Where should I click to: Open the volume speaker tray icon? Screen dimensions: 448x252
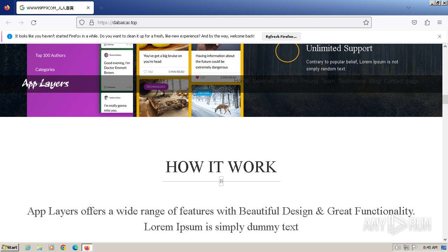pyautogui.click(x=398, y=247)
